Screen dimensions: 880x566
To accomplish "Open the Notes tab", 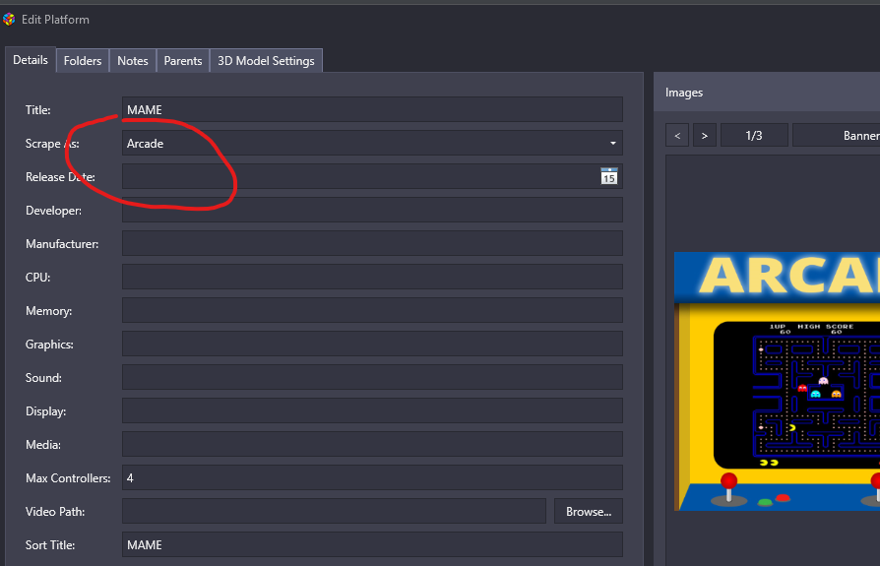I will [x=133, y=61].
